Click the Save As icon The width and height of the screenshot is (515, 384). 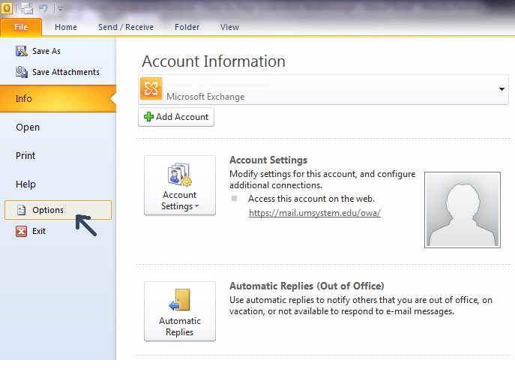click(21, 51)
